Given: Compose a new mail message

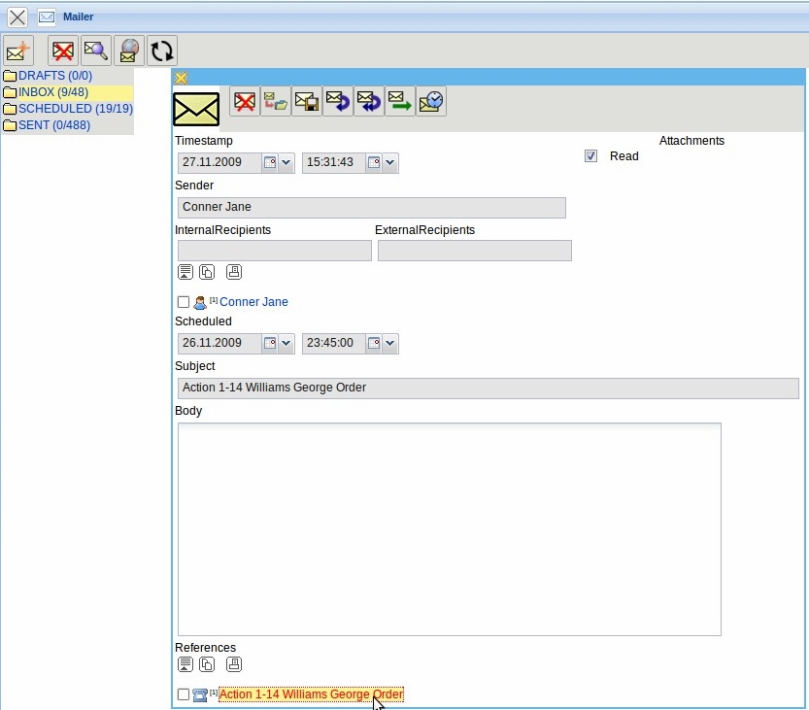Looking at the screenshot, I should (x=17, y=51).
